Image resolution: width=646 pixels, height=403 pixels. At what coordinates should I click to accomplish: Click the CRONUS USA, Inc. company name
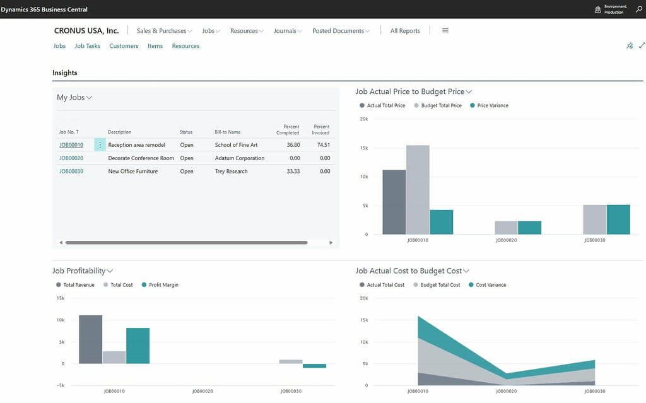coord(86,30)
